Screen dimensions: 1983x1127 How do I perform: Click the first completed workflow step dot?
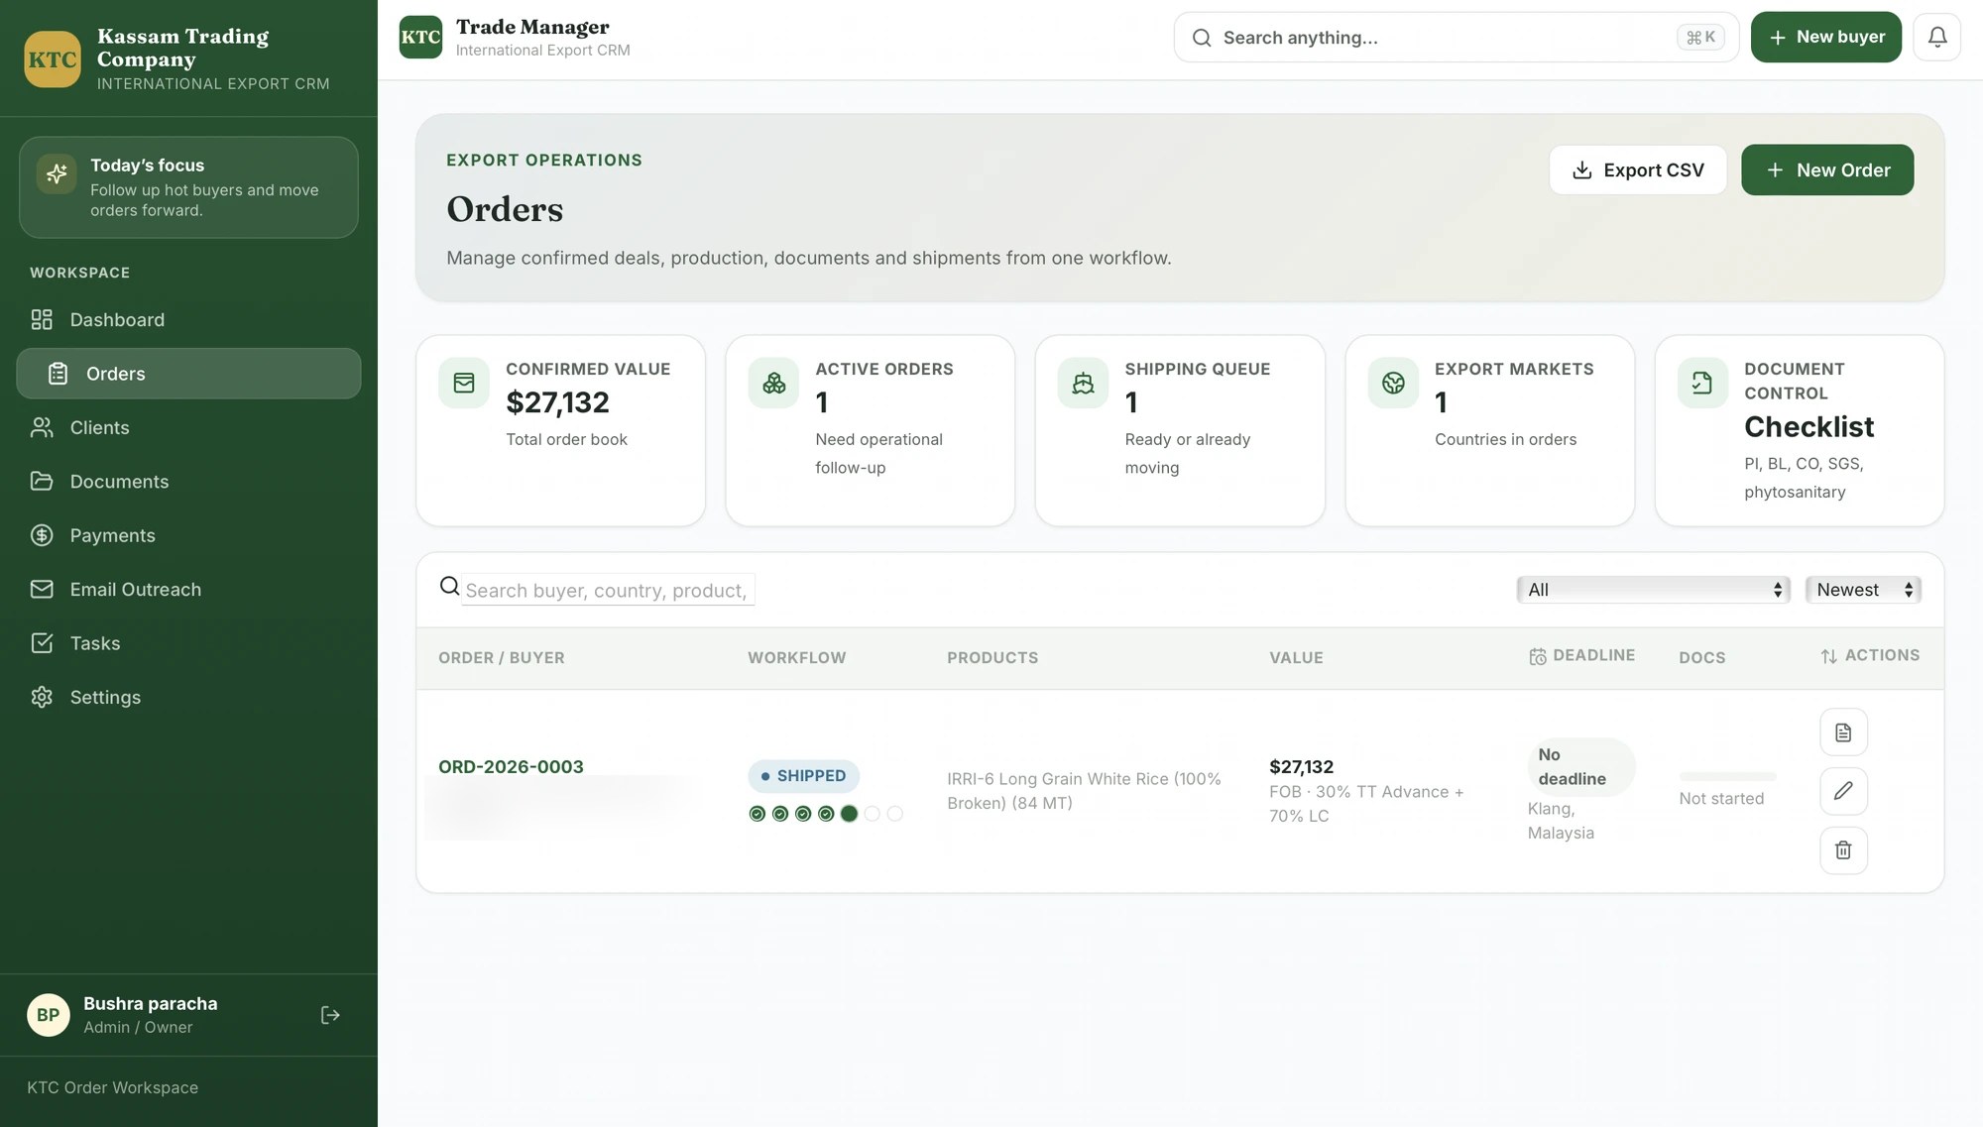(758, 814)
